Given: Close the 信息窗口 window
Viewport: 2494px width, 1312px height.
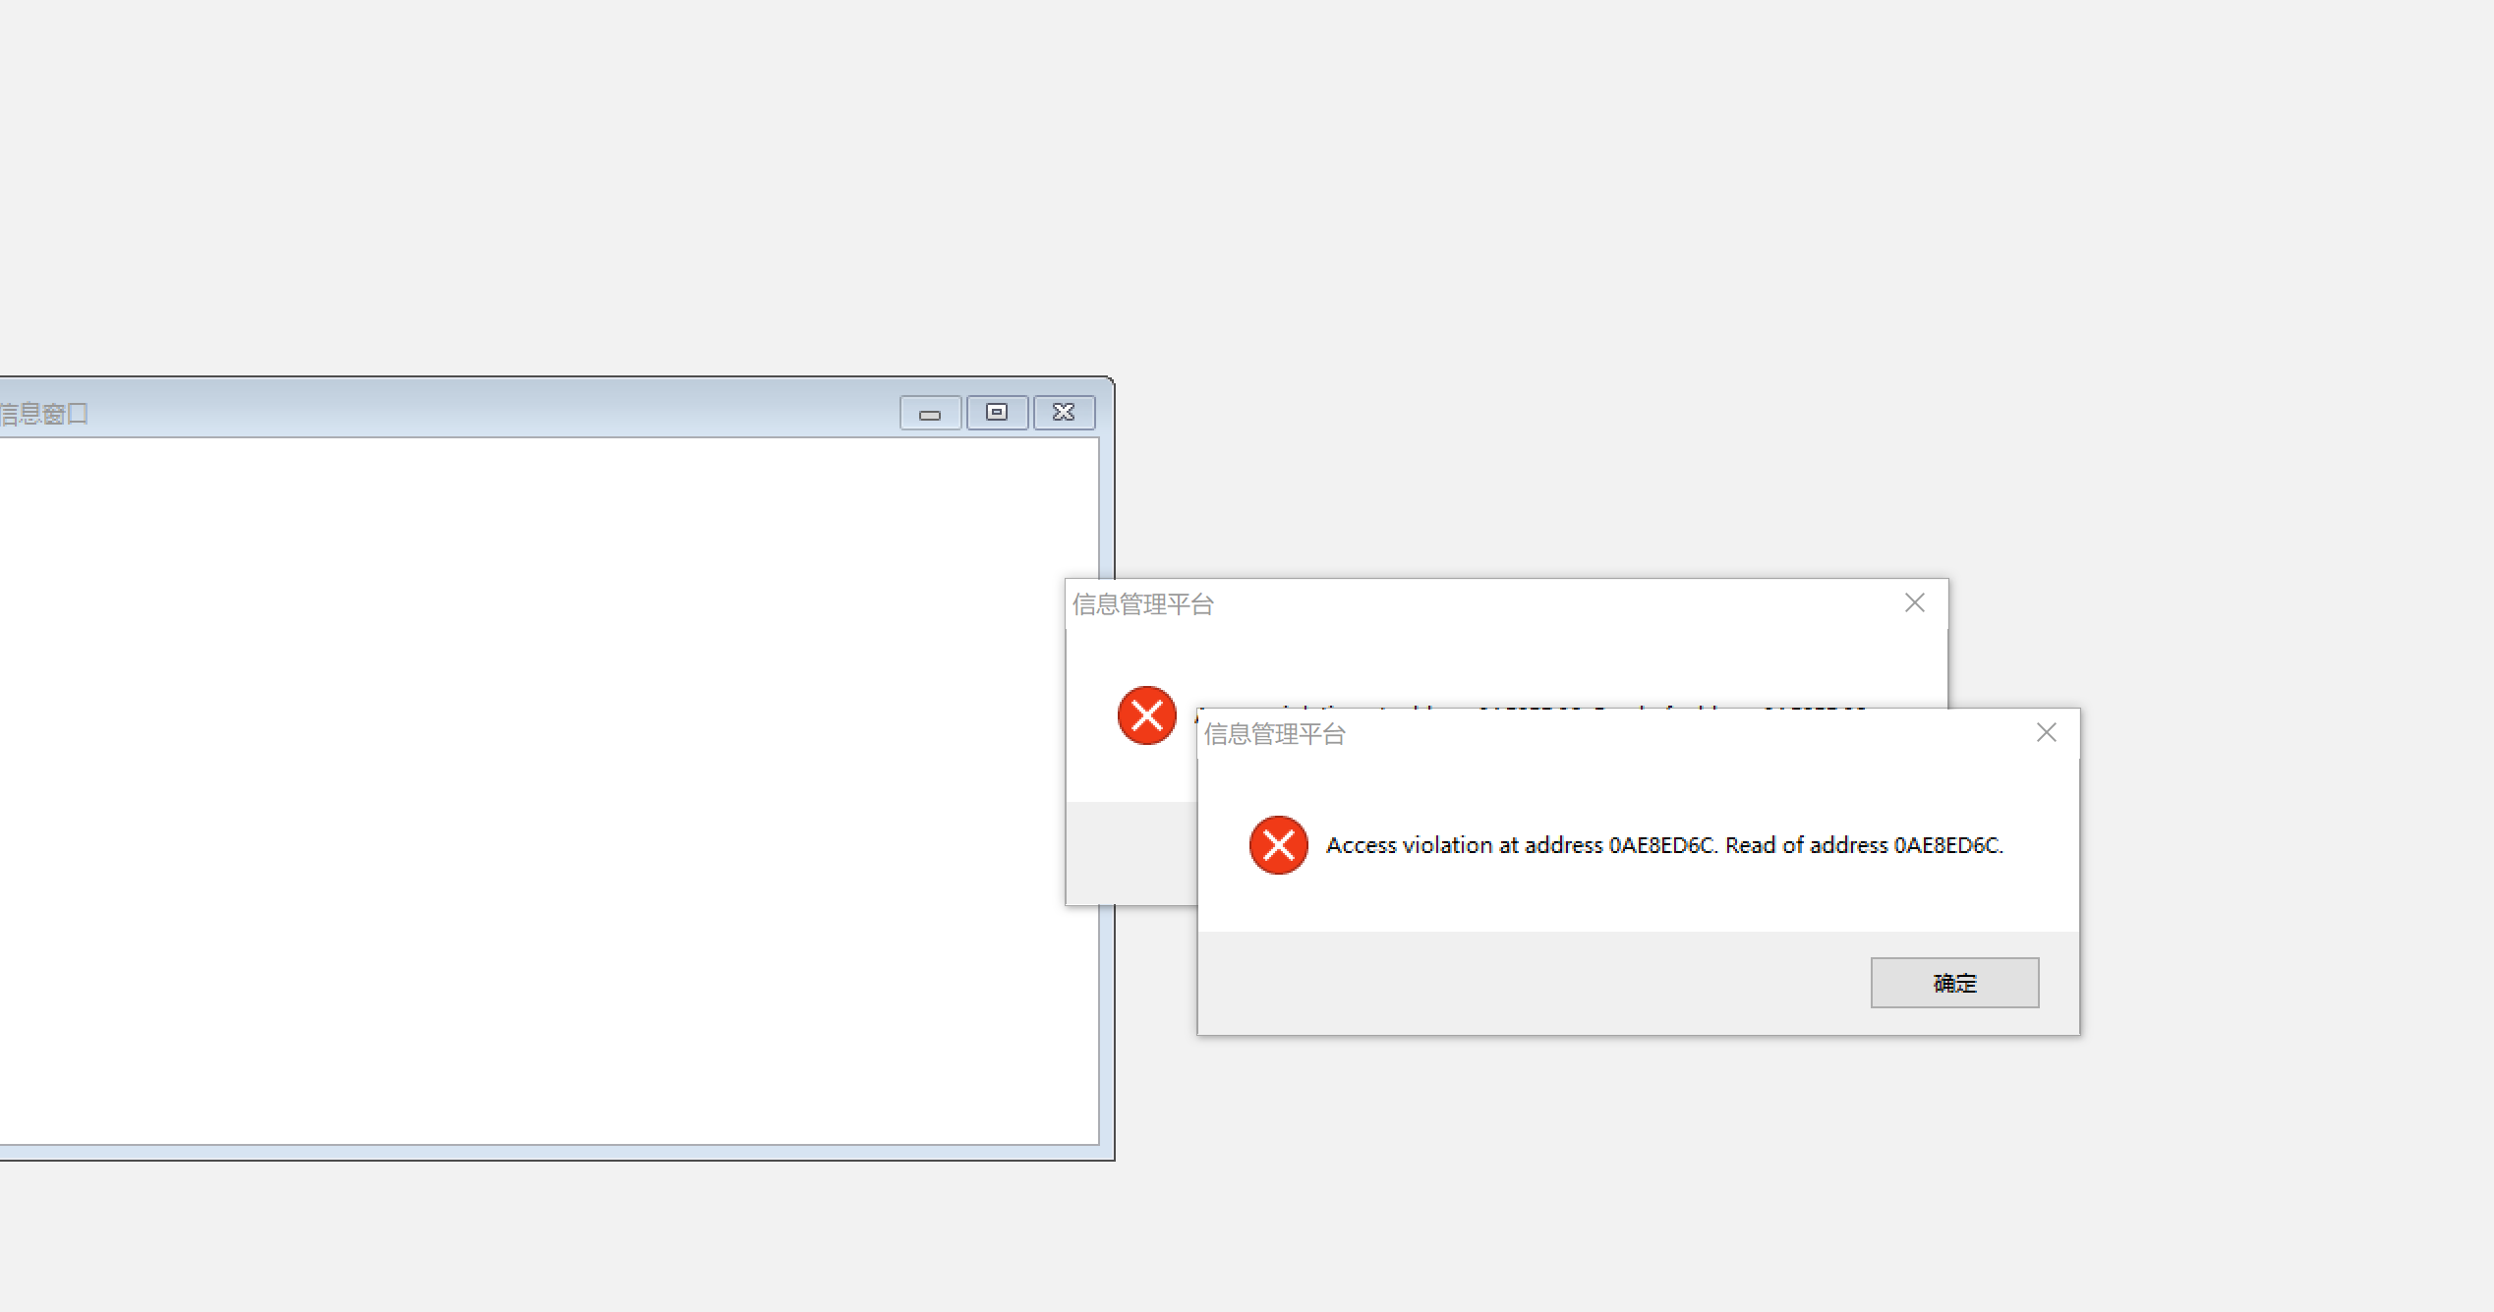Looking at the screenshot, I should point(1064,414).
